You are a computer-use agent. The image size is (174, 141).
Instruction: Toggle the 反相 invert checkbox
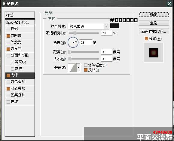[86, 70]
